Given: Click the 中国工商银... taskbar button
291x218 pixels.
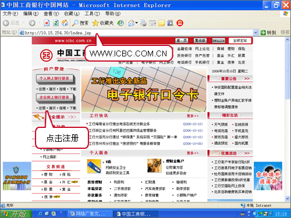Looking at the screenshot, I should (x=136, y=214).
